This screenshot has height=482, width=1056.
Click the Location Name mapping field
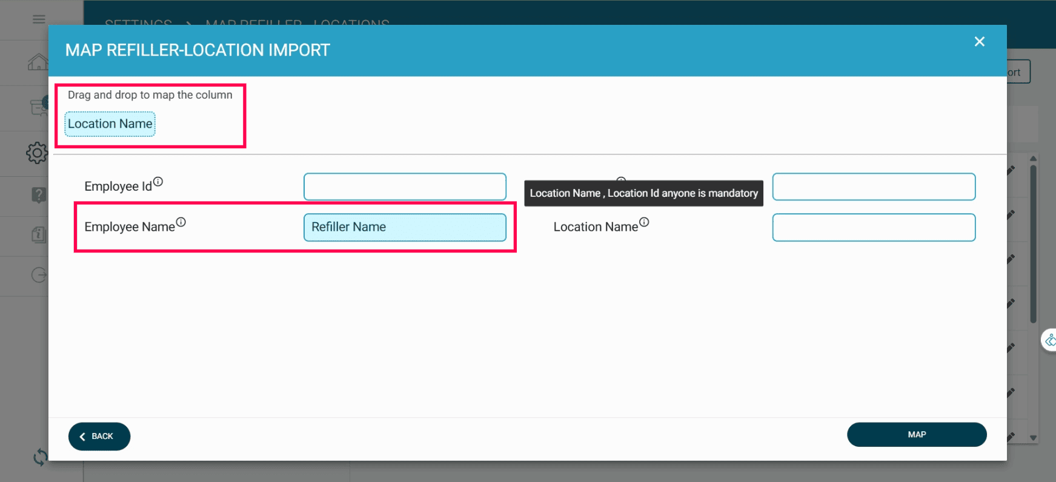874,227
